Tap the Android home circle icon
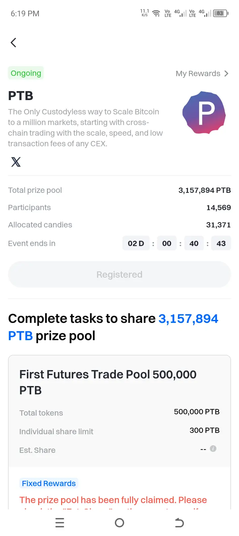 (x=119, y=523)
